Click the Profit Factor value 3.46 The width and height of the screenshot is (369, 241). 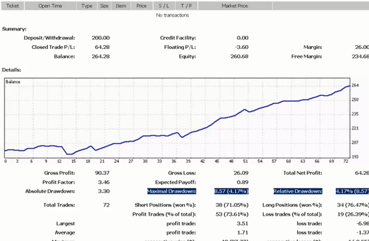tap(104, 182)
